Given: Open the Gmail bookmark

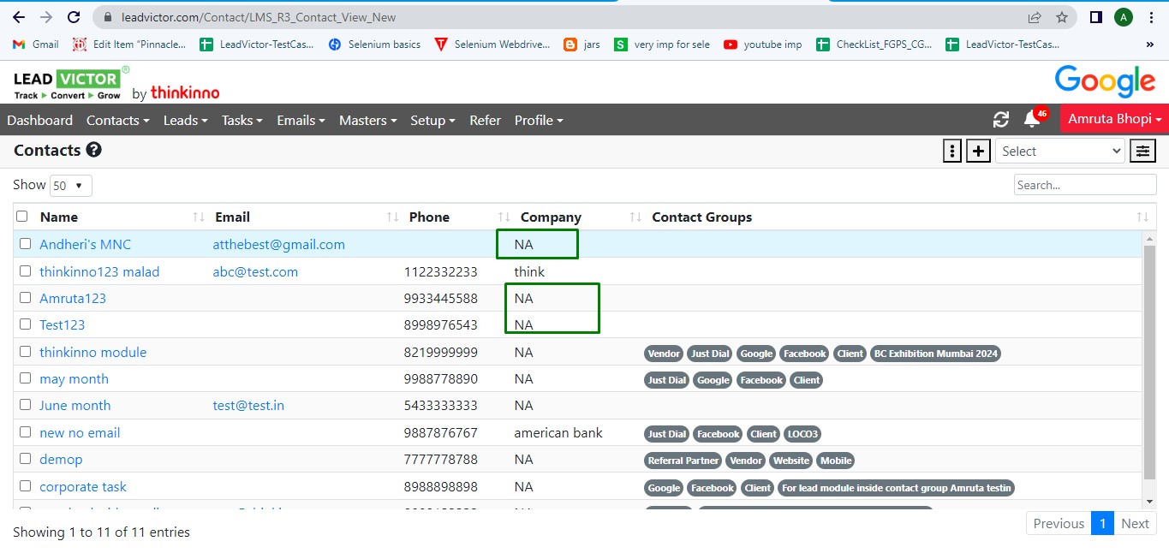Looking at the screenshot, I should point(36,45).
